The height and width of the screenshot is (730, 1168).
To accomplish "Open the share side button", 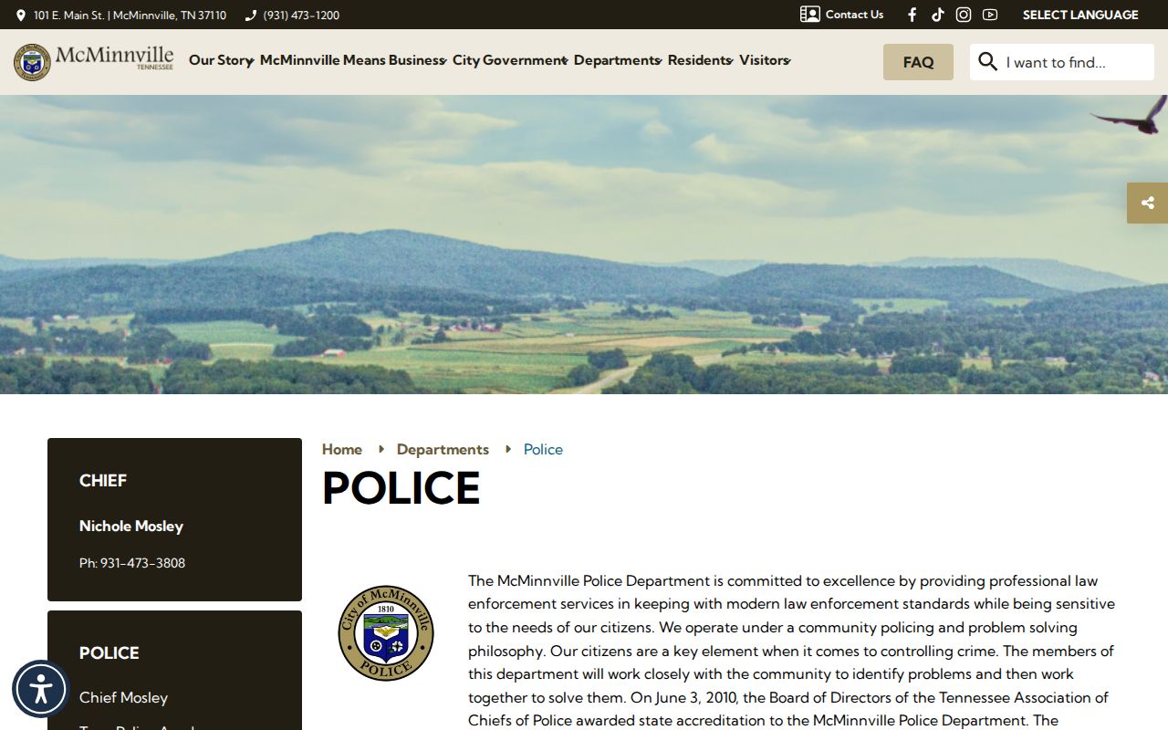I will tap(1148, 203).
